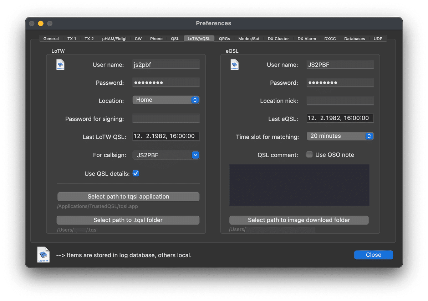Click the eQSL Password field
Viewport: 428px width, 301px height.
tap(340, 83)
